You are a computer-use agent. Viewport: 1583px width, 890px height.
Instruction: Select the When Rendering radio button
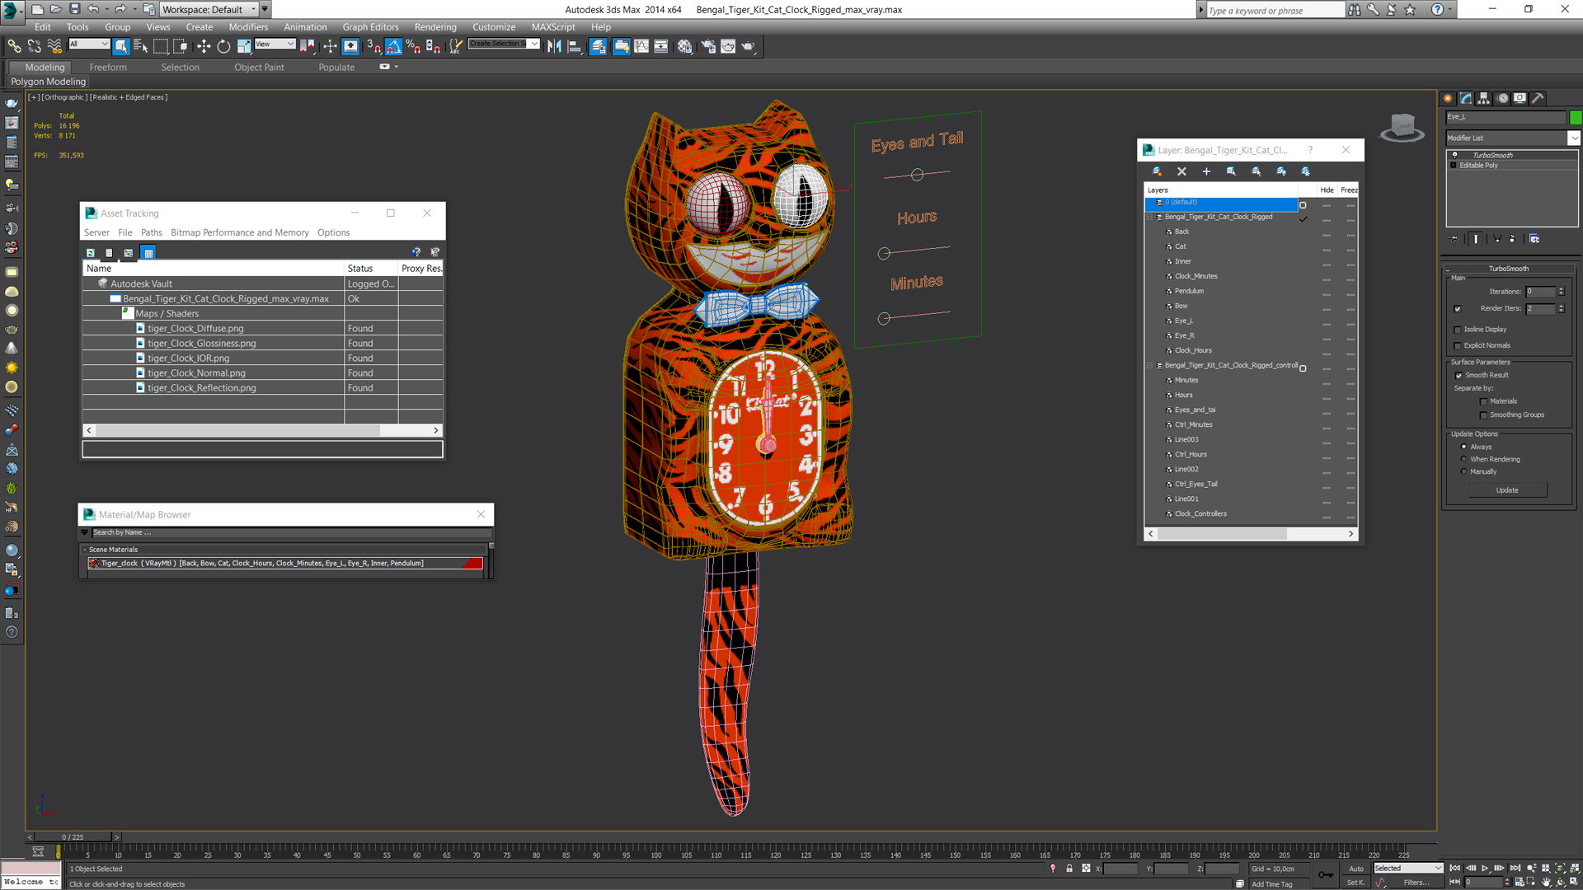click(x=1463, y=459)
